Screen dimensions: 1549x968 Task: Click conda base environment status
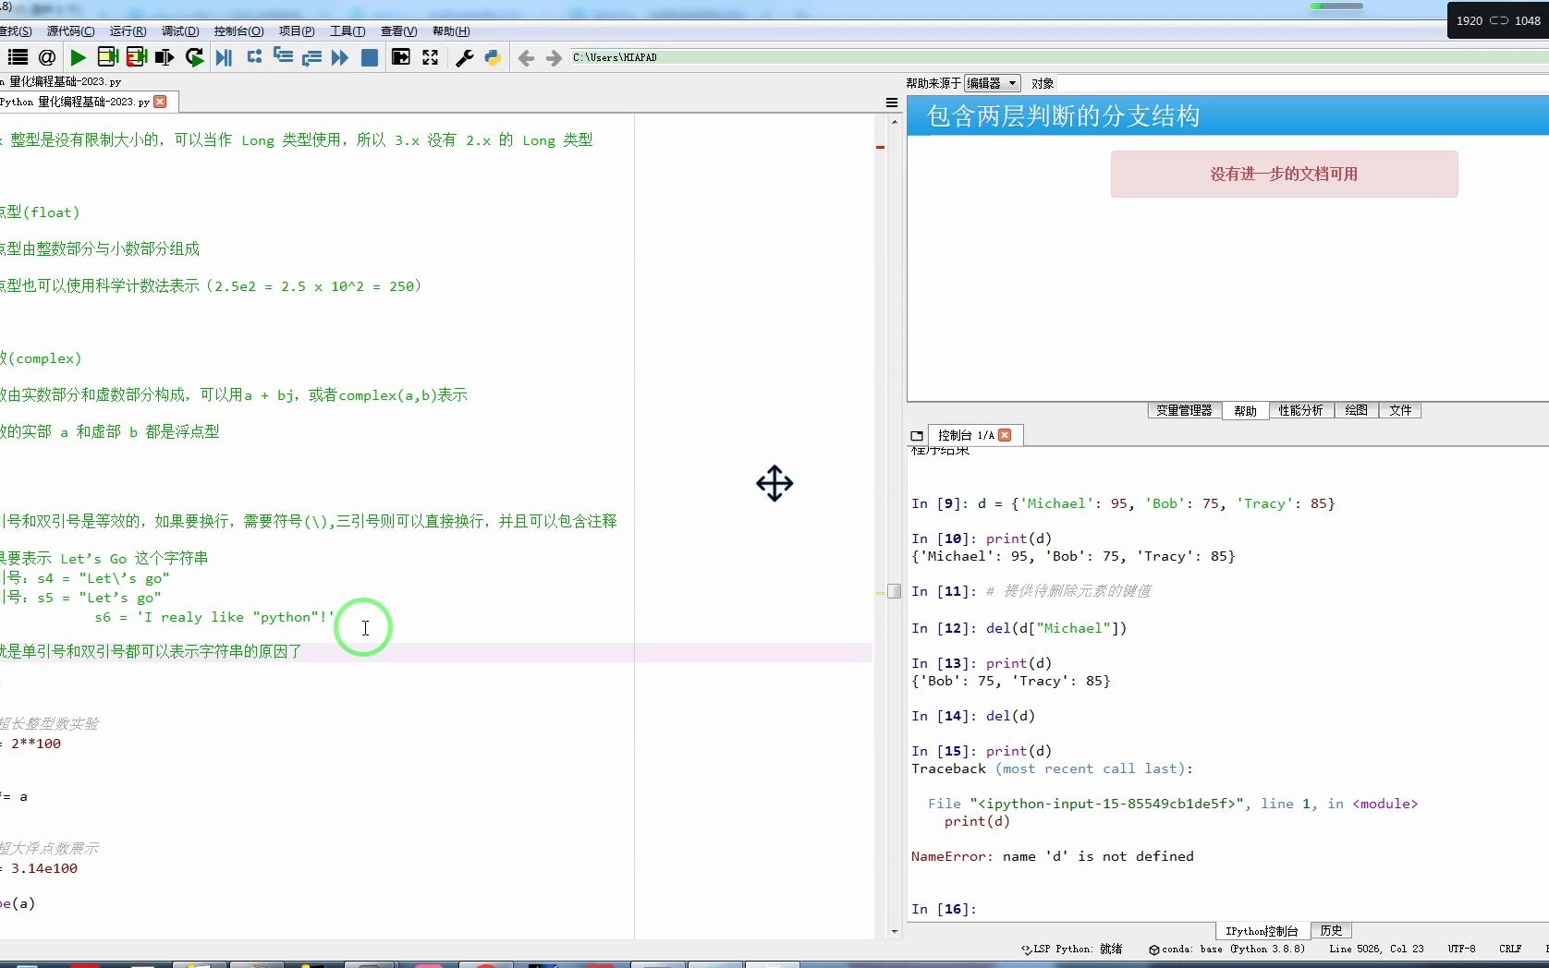point(1226,950)
